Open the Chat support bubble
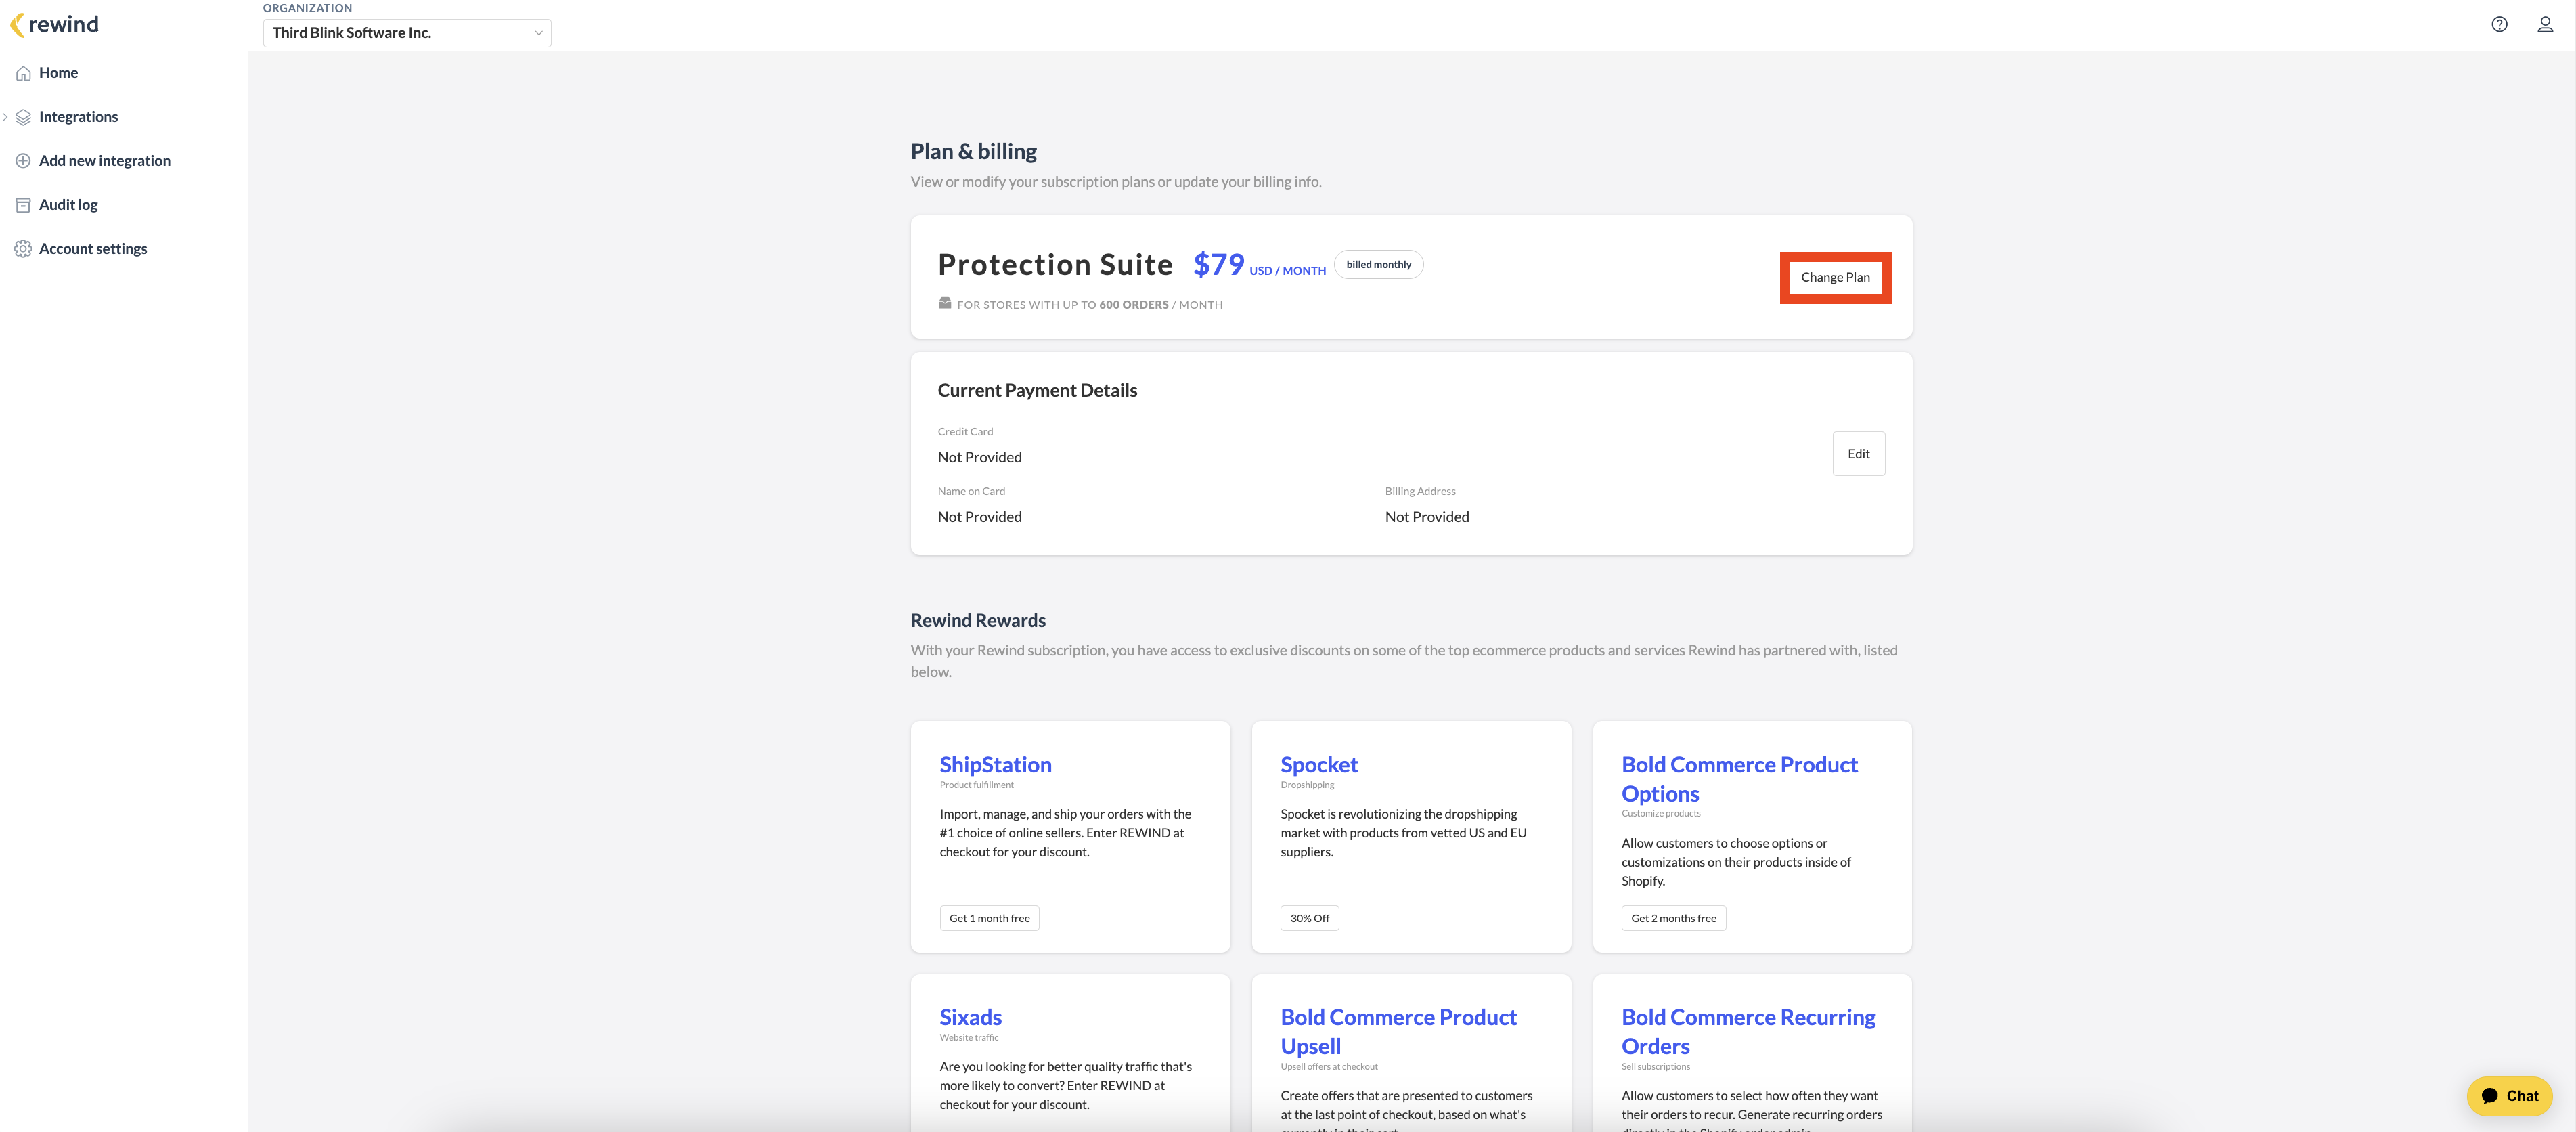 2509,1096
